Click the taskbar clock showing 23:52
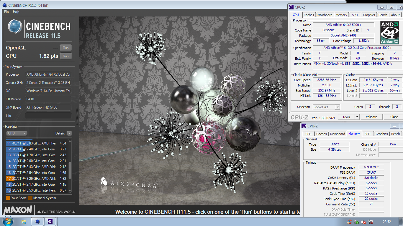The width and height of the screenshot is (403, 226). coord(387,222)
